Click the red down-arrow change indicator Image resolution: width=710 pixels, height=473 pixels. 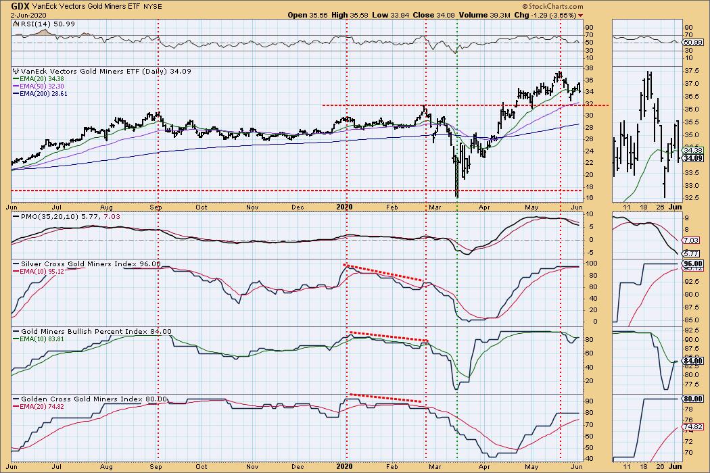click(581, 16)
